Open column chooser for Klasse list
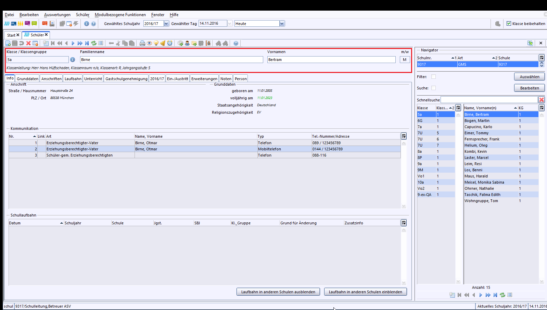Image resolution: width=547 pixels, height=310 pixels. point(458,108)
